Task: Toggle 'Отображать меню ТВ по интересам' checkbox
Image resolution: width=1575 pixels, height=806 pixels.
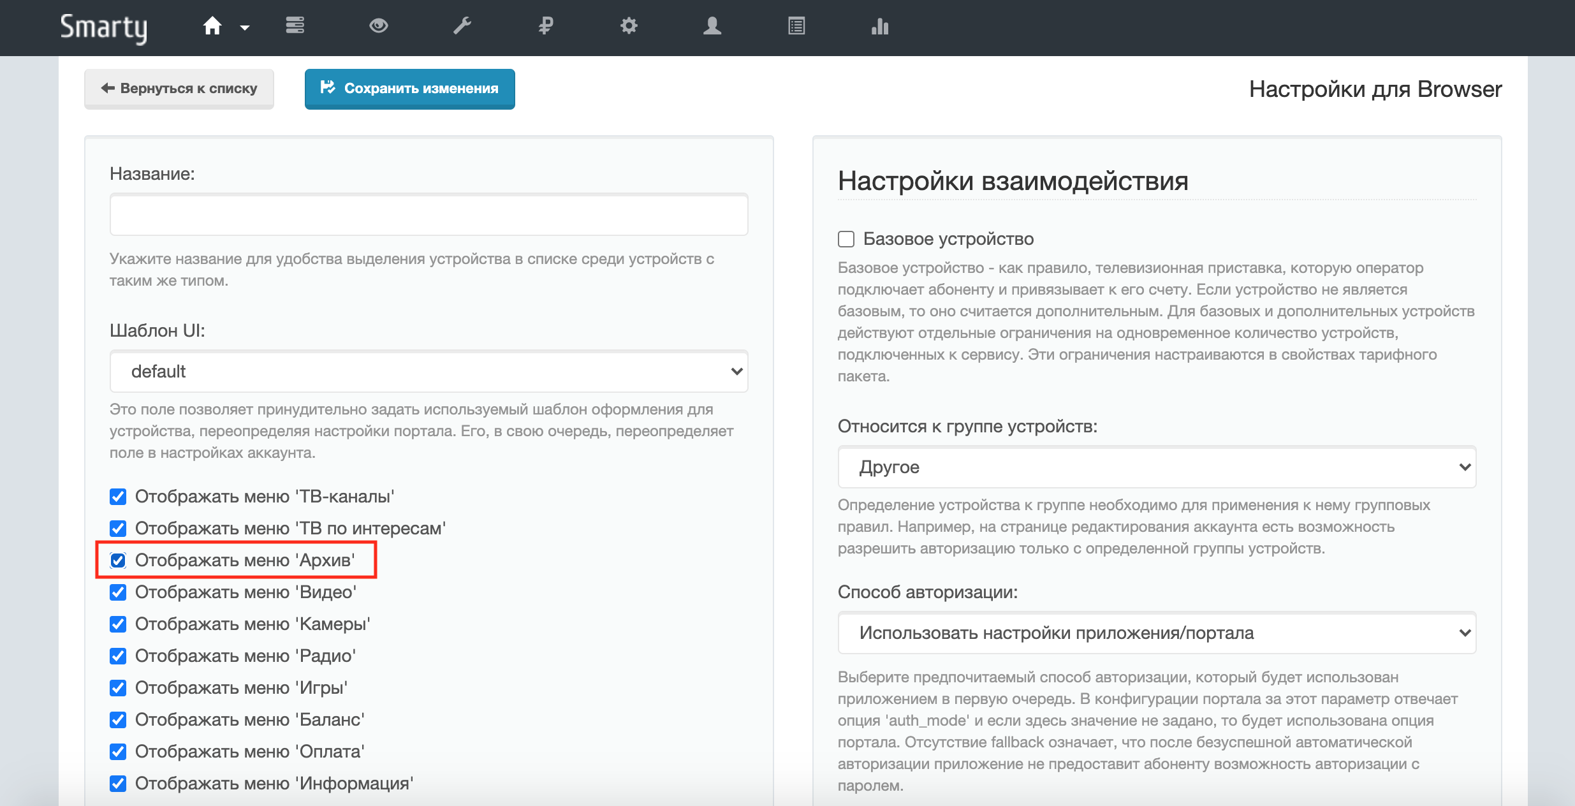Action: pyautogui.click(x=118, y=529)
